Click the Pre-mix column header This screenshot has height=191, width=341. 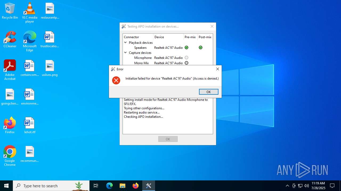(190, 37)
